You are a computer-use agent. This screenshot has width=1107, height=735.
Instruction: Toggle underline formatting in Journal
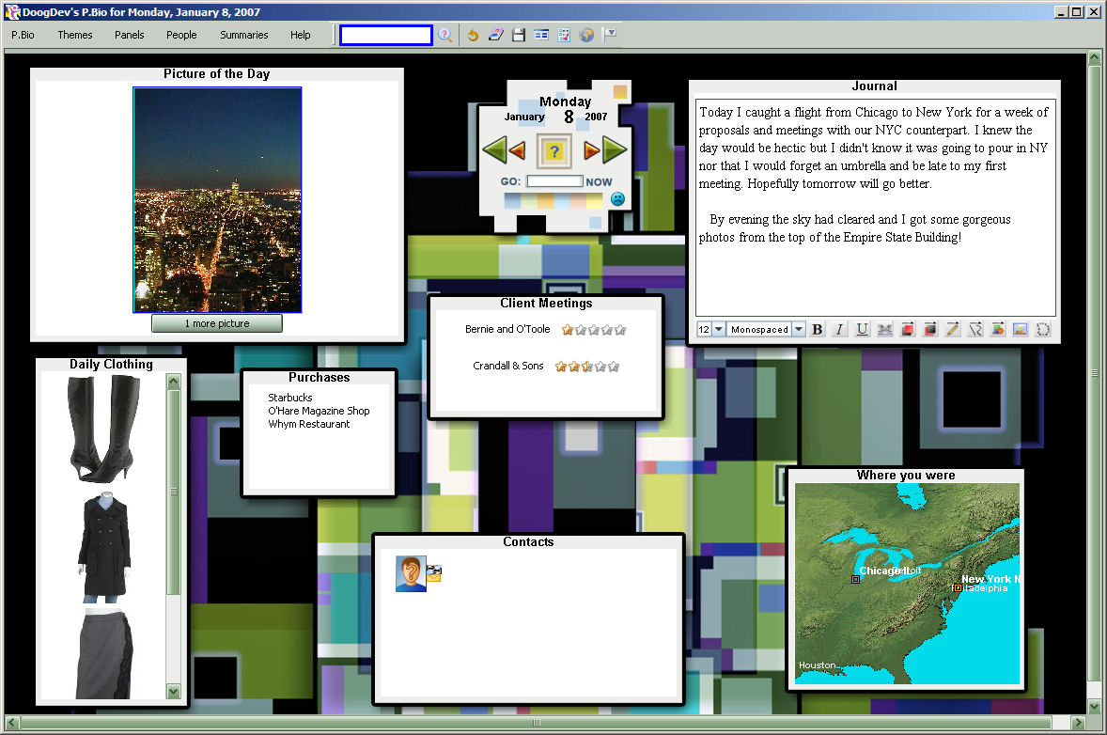point(862,329)
